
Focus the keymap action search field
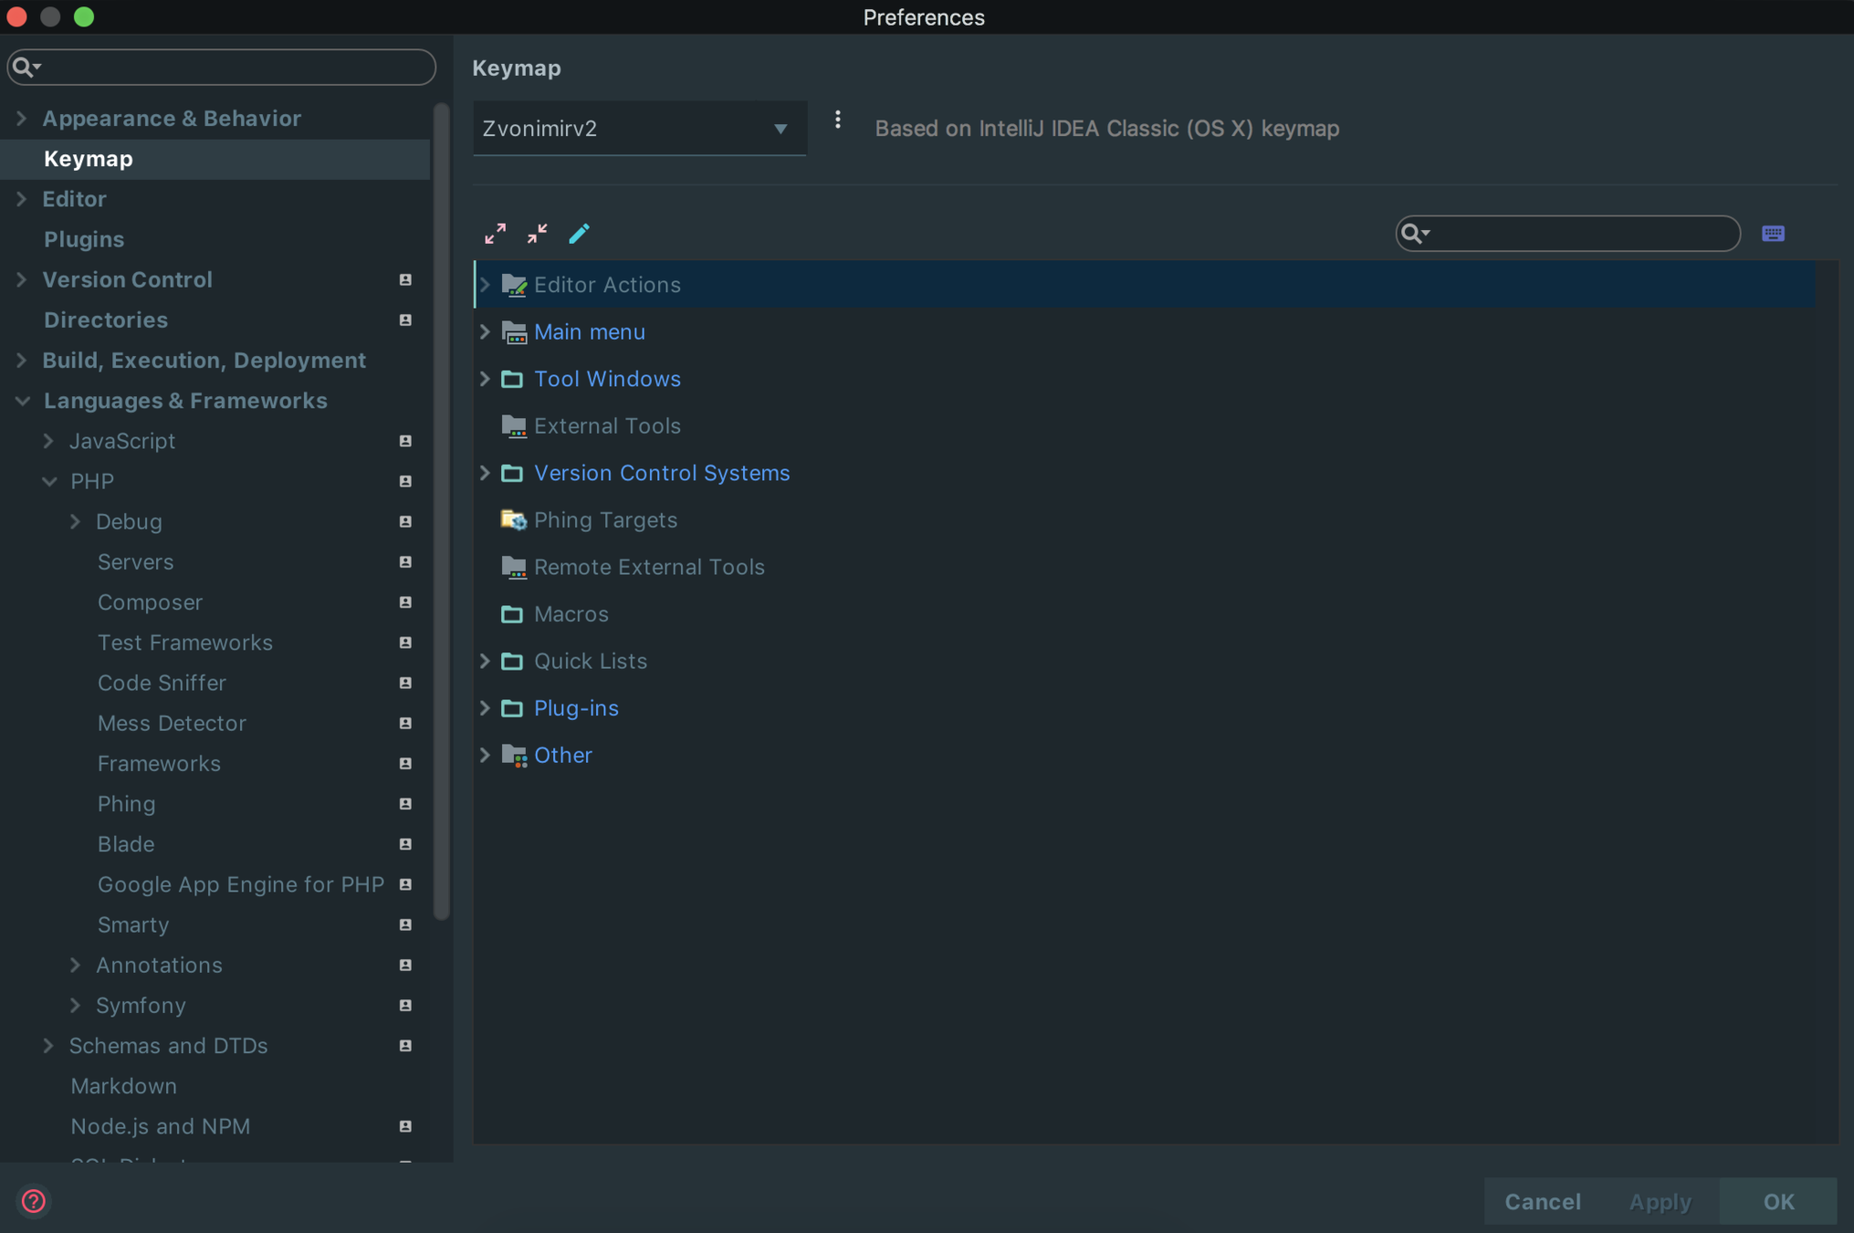coord(1581,234)
